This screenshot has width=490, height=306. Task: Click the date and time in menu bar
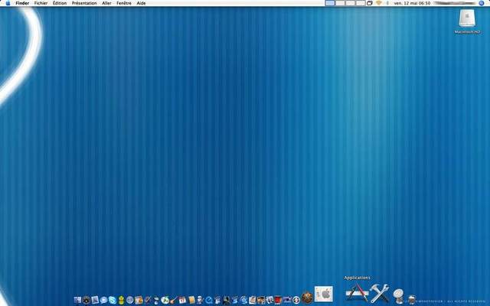tap(412, 3)
